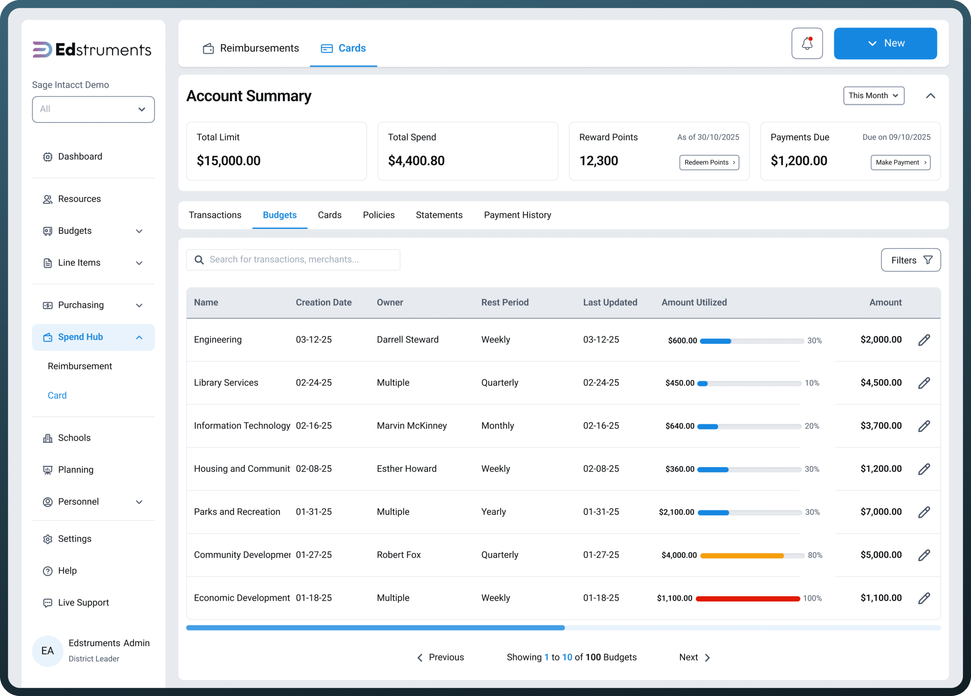Click the Make Payment button

pyautogui.click(x=900, y=163)
